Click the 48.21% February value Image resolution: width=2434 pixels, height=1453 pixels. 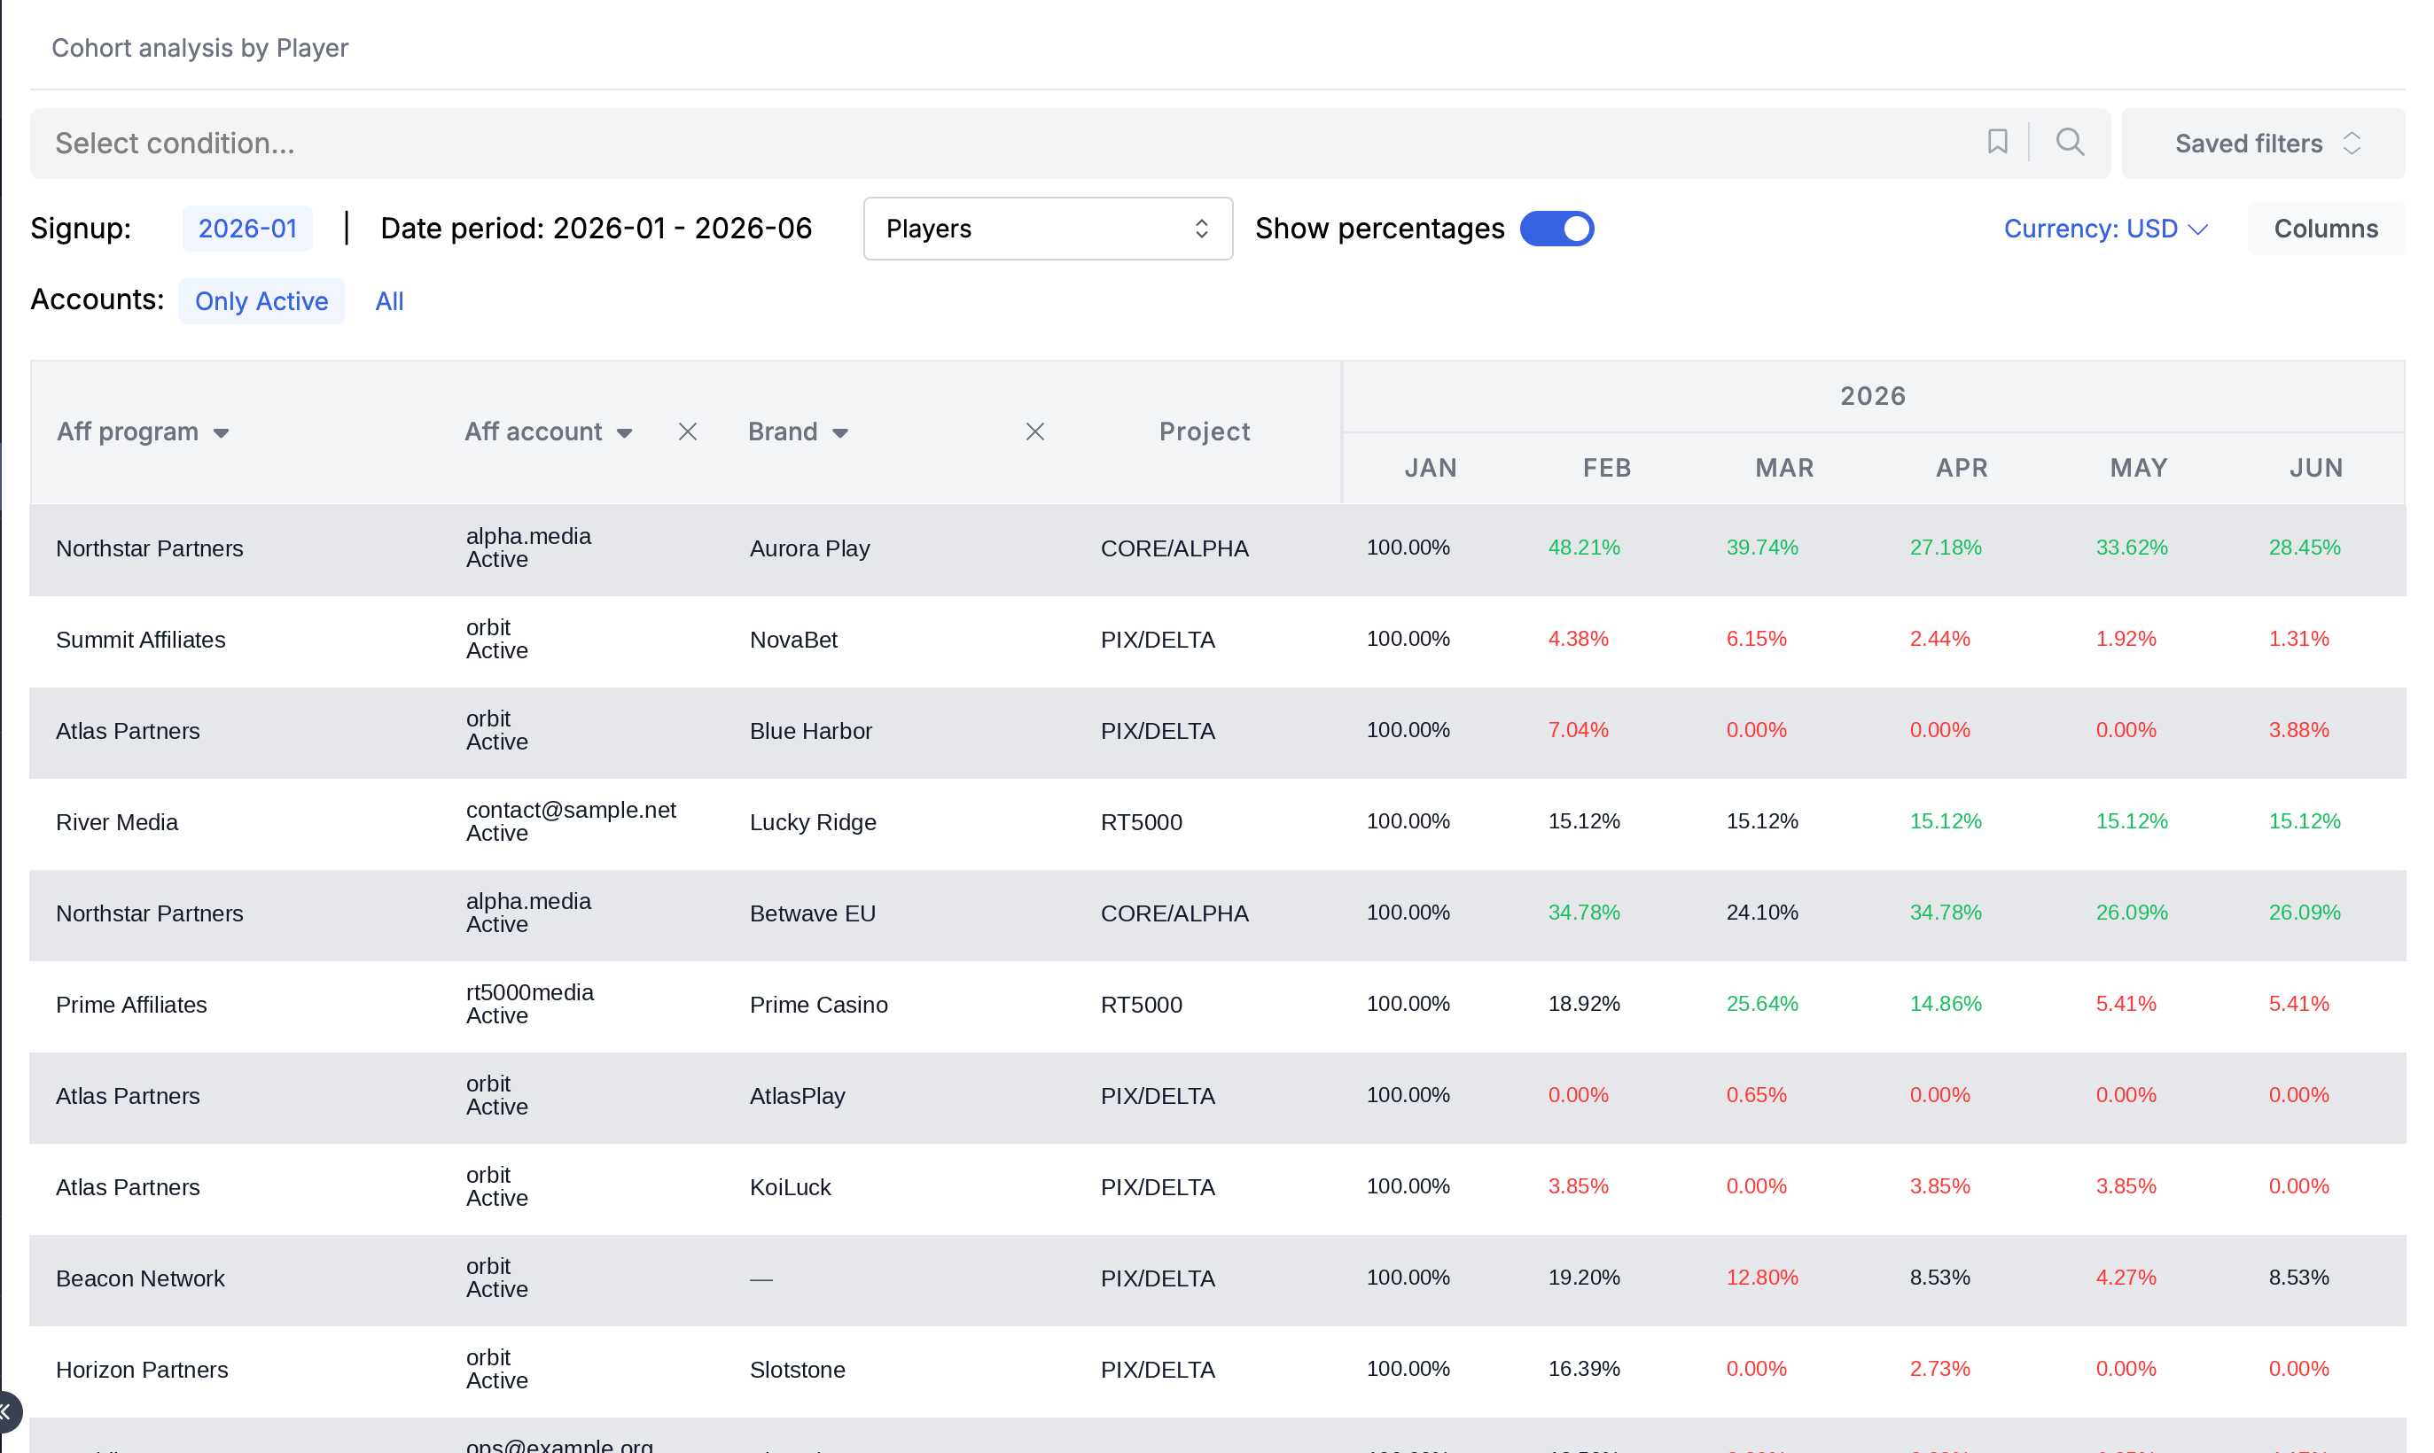click(1583, 548)
